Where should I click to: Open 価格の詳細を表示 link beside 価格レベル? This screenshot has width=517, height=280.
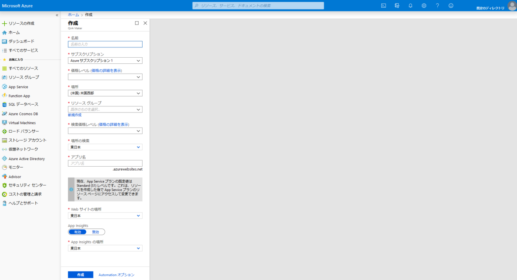(x=106, y=70)
